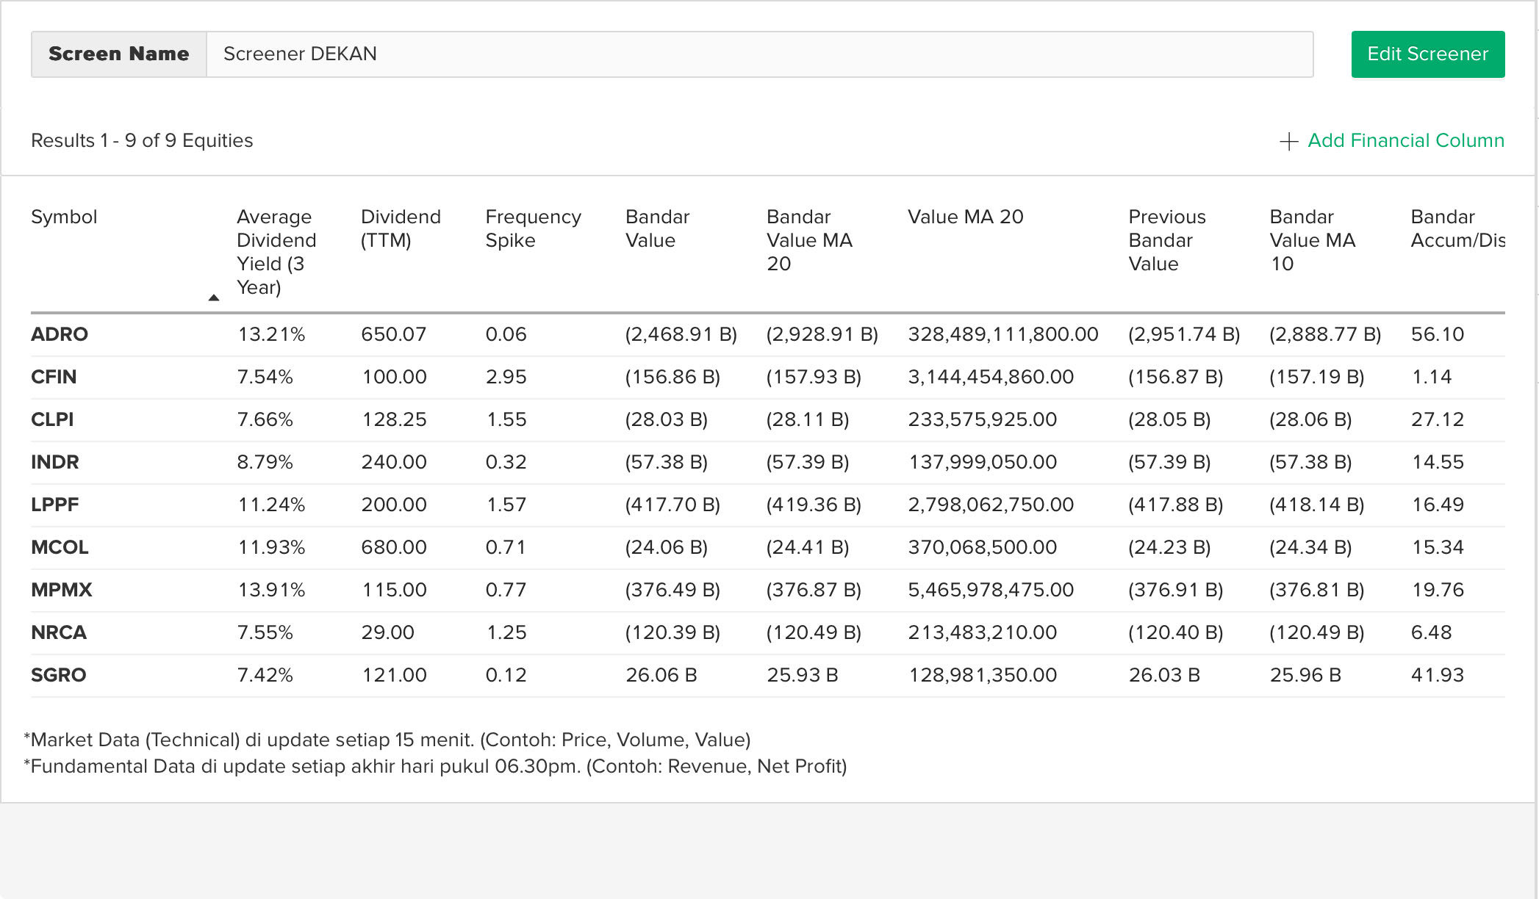This screenshot has width=1539, height=899.
Task: Open the CFIN stock symbol
Action: pos(54,377)
